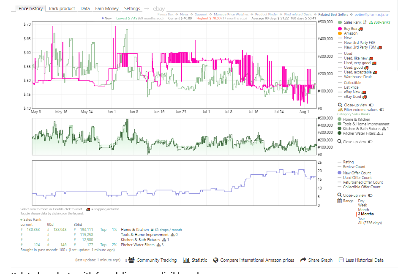Open the Statistic bar chart icon
The height and width of the screenshot is (274, 398).
pyautogui.click(x=186, y=260)
